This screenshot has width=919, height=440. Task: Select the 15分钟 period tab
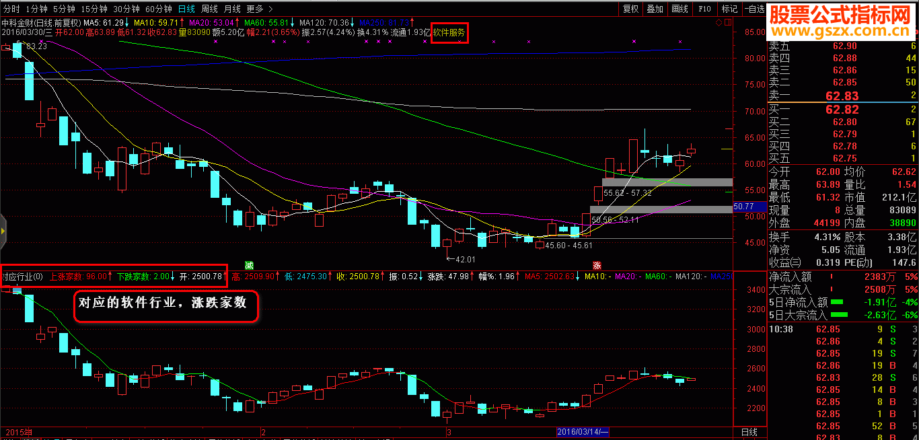point(94,9)
